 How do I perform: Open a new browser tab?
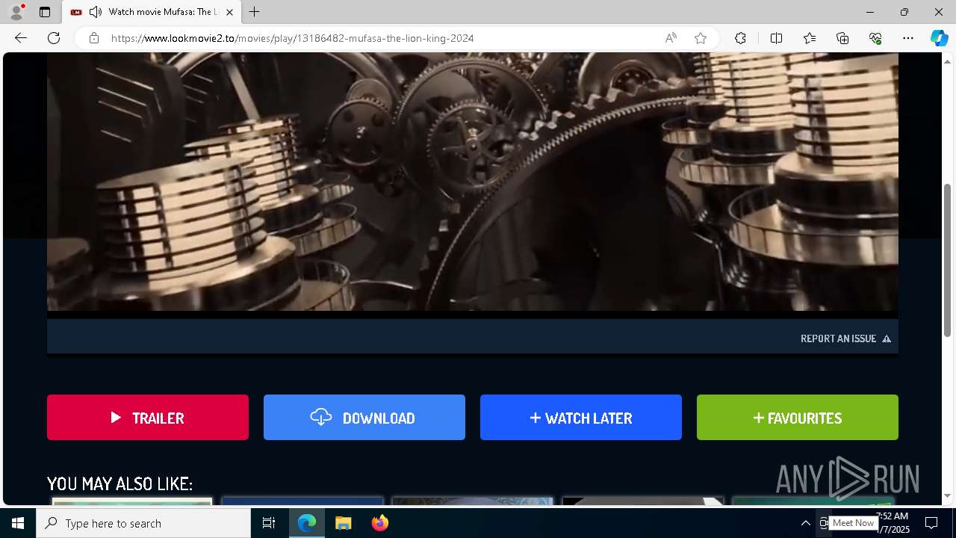click(x=255, y=12)
